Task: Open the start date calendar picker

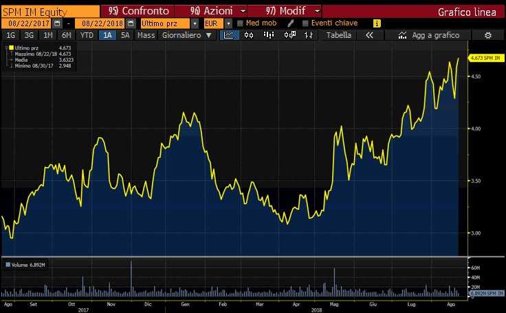Action: point(57,23)
